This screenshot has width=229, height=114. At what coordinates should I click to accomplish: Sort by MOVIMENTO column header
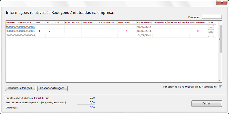pos(144,22)
